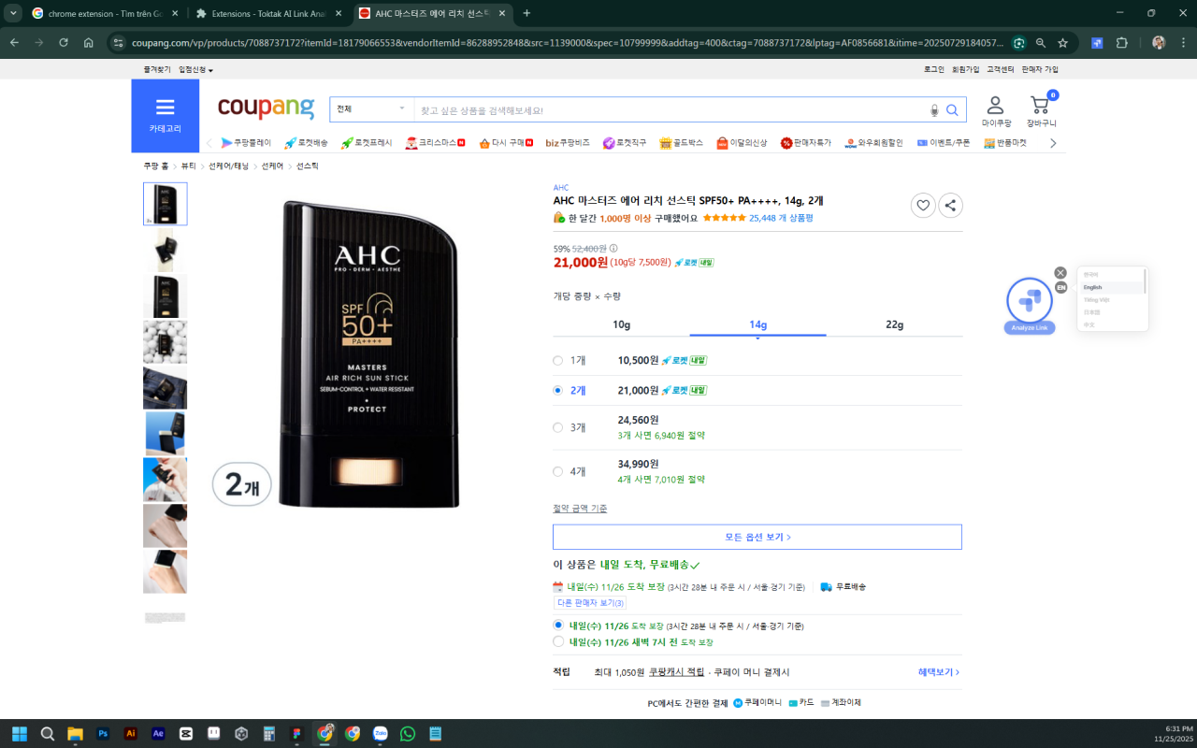This screenshot has width=1197, height=748.
Task: Select the 4개 quantity radio option
Action: point(557,471)
